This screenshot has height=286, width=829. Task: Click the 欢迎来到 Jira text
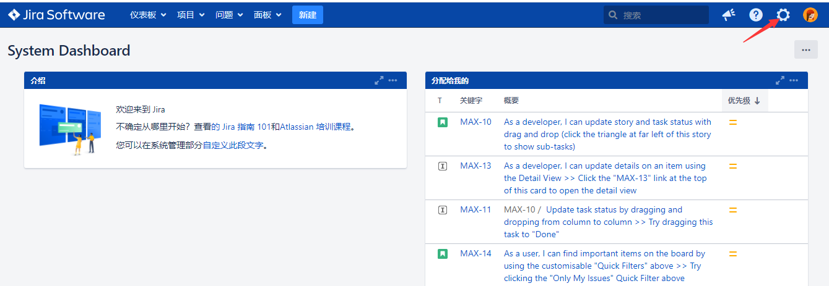click(x=141, y=109)
